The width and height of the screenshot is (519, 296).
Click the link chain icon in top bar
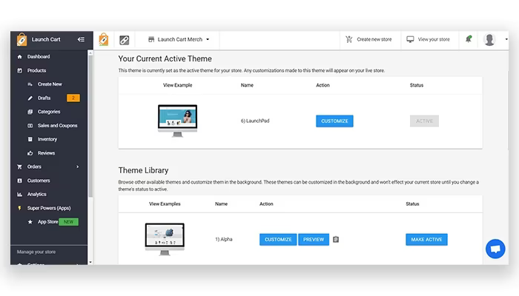(124, 40)
